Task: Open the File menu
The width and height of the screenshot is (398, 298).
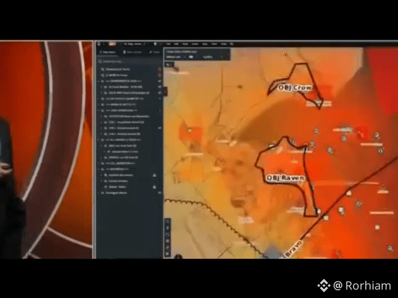Action: (168, 44)
